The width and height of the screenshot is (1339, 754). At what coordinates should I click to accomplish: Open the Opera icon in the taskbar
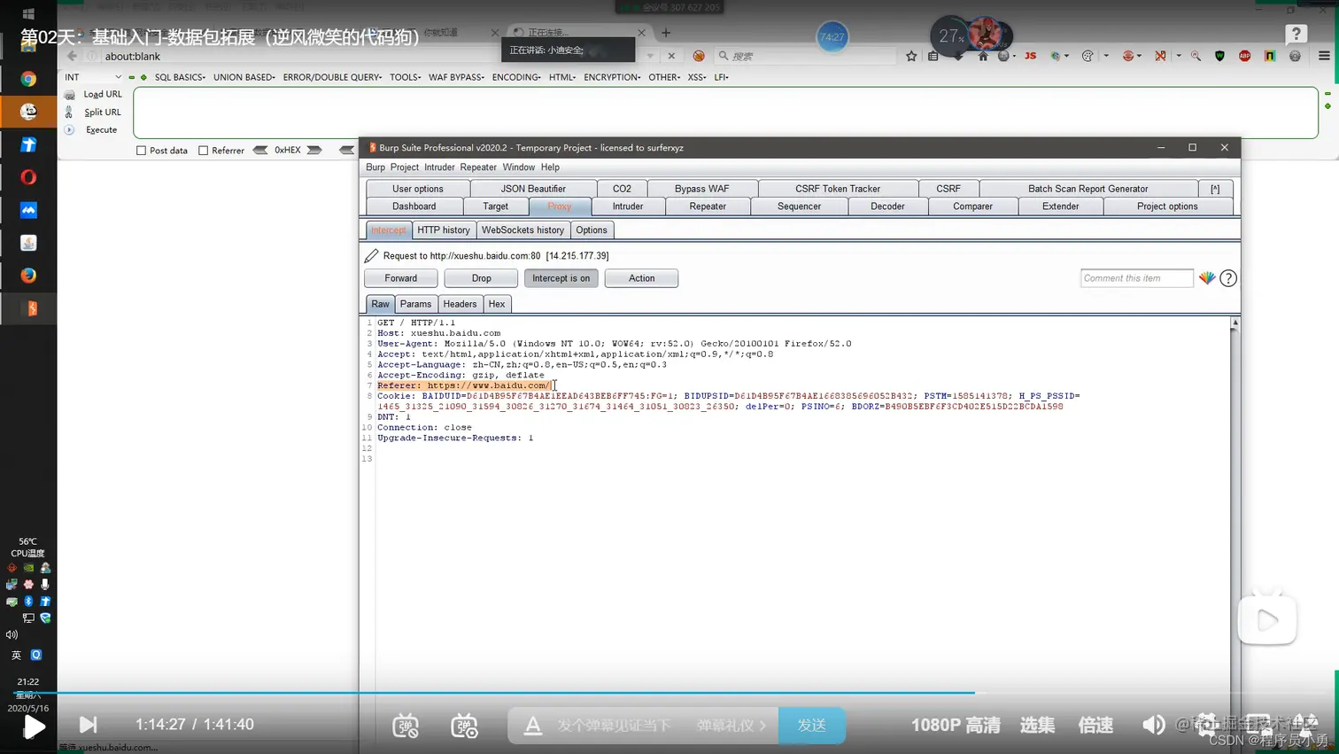(x=28, y=177)
